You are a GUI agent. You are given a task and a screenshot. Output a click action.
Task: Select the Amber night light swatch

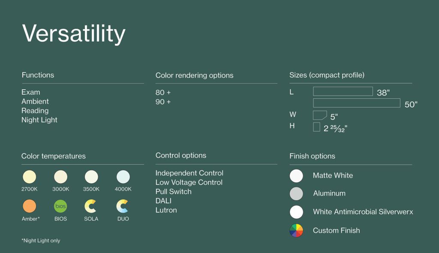pyautogui.click(x=30, y=206)
